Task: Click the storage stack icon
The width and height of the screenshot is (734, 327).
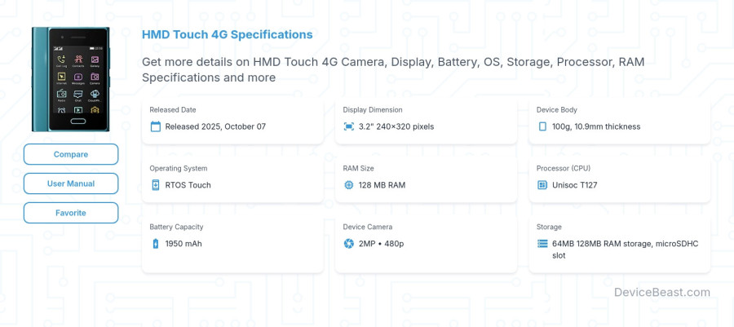Action: 542,243
